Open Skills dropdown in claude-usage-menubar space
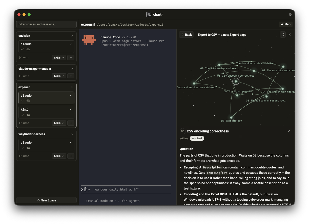Viewport: 309px width, 224px height. (x=59, y=76)
